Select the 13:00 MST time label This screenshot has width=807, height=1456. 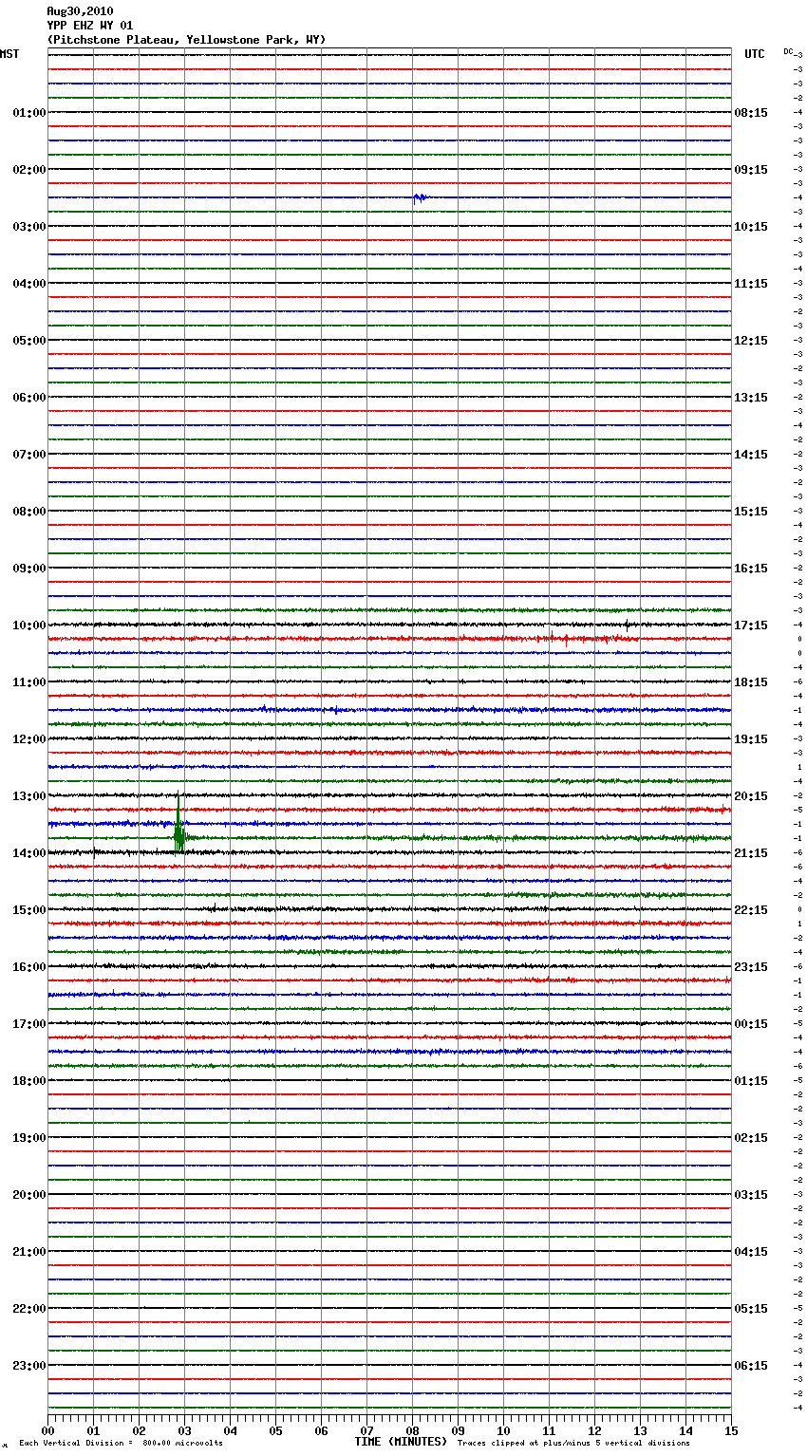point(29,796)
